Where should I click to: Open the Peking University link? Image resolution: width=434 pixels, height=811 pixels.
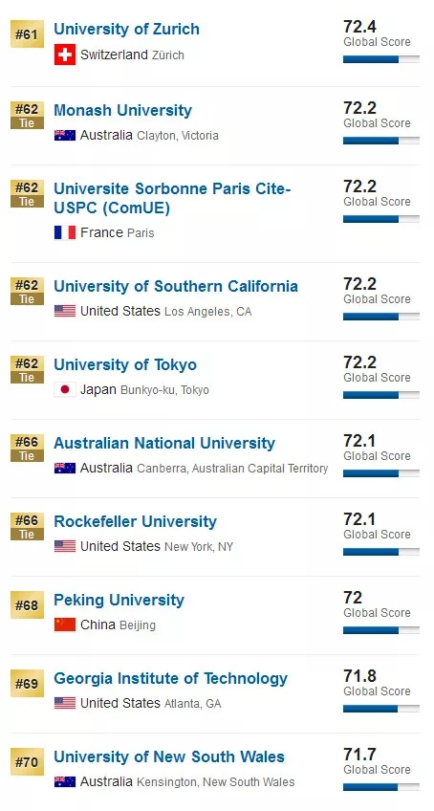tap(119, 600)
